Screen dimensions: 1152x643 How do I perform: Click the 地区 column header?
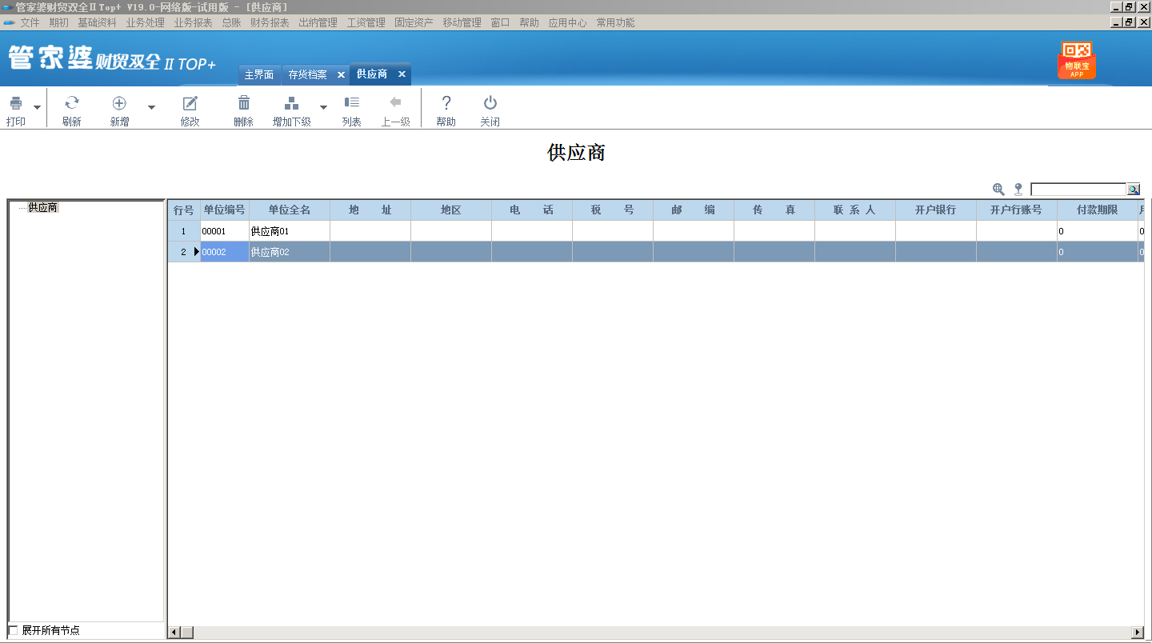[x=451, y=210]
